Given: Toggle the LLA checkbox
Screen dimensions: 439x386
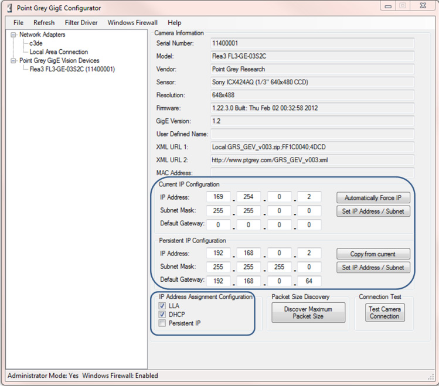Looking at the screenshot, I should point(162,306).
